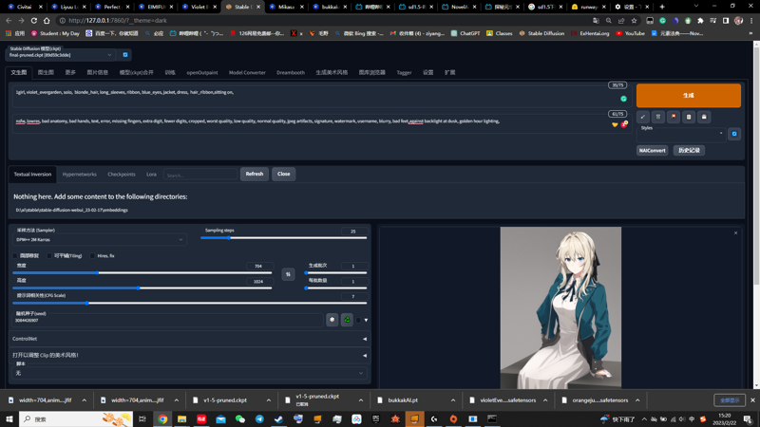Bookmark this page with the star icon
The width and height of the screenshot is (760, 427).
[x=634, y=20]
